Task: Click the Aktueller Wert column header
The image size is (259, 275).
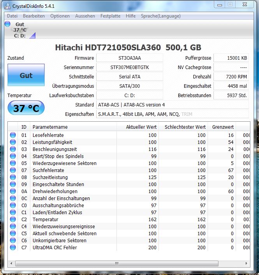Action: tap(137, 127)
